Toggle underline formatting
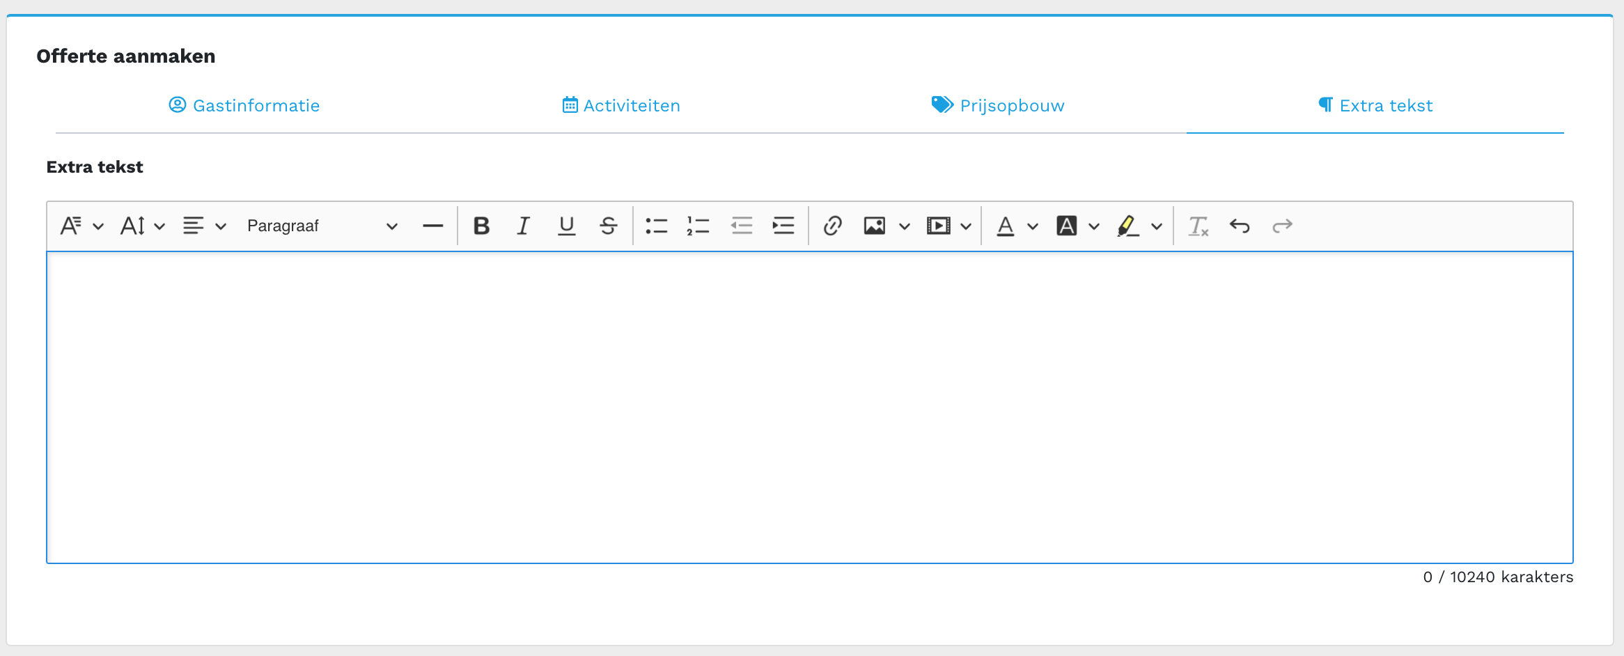Screen dimensions: 1624x656 [566, 226]
